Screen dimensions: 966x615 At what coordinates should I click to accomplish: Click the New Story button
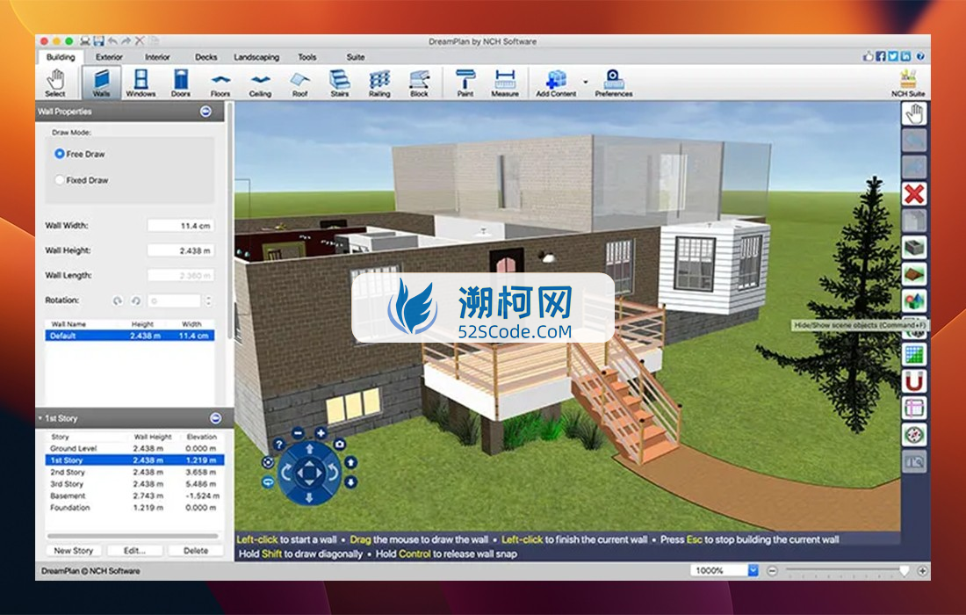click(x=73, y=550)
